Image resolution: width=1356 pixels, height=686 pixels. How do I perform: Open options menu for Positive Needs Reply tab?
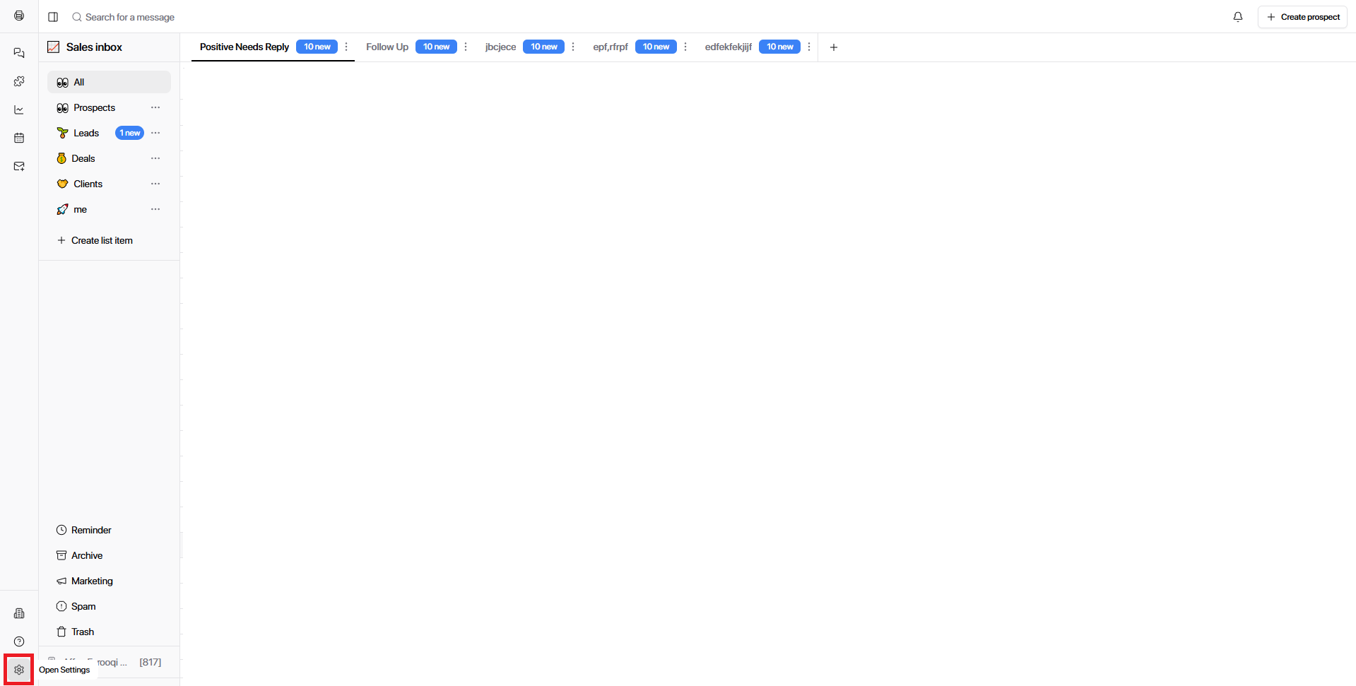click(x=346, y=47)
